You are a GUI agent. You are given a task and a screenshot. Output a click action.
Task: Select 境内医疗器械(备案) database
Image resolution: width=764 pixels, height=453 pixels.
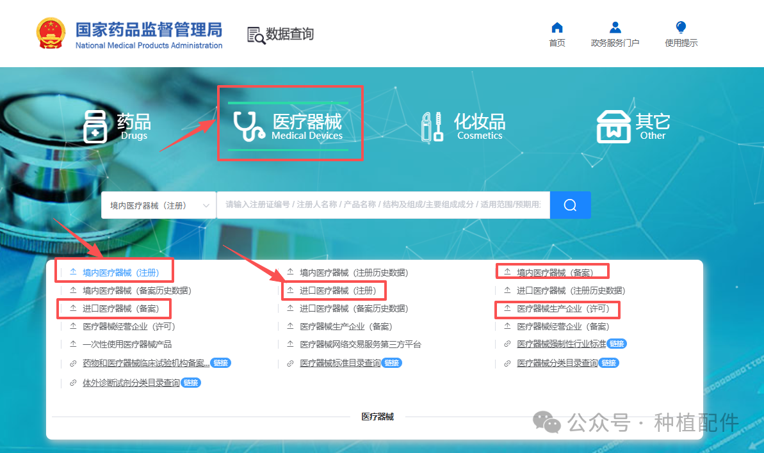[x=555, y=273]
